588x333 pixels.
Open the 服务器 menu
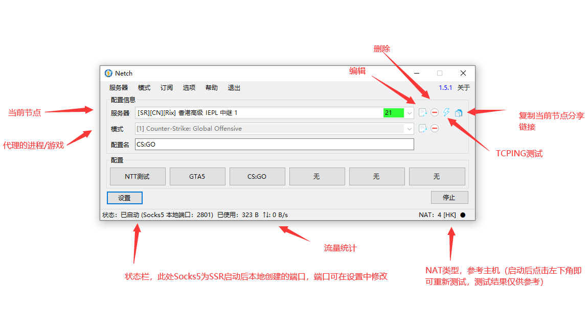[x=119, y=88]
